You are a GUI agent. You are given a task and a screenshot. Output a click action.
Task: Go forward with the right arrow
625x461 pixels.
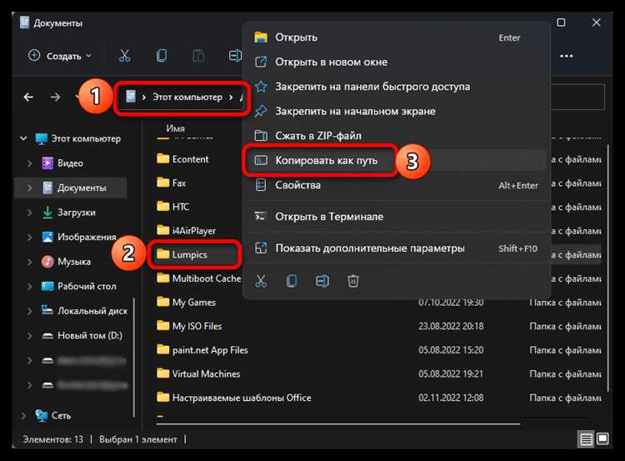55,97
